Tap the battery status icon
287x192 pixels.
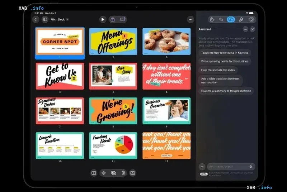(x=251, y=13)
